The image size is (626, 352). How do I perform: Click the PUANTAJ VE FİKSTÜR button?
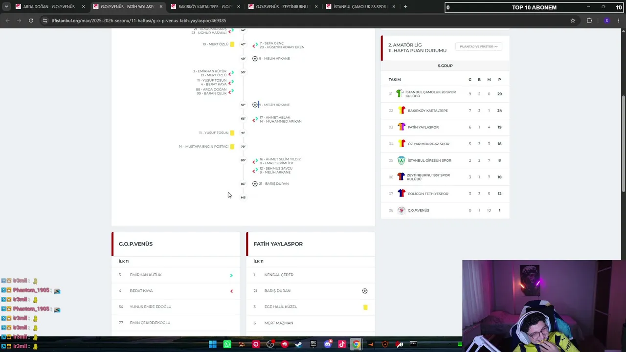[479, 46]
